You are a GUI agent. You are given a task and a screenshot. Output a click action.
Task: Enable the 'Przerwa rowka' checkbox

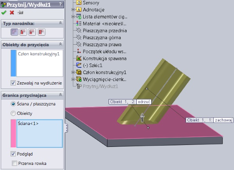[x=14, y=163]
